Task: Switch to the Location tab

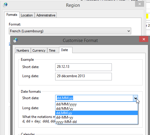Action: [x=27, y=15]
